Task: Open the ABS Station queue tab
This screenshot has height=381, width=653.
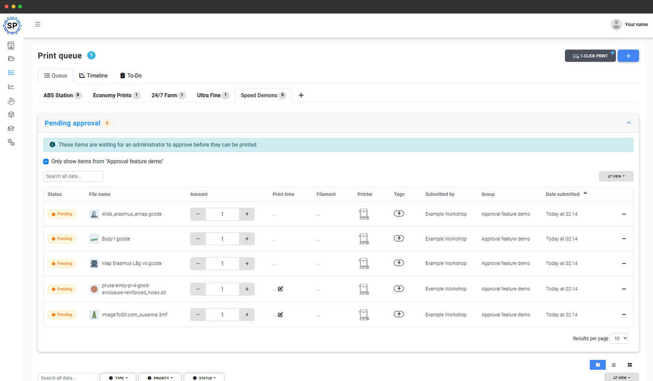Action: [x=63, y=95]
